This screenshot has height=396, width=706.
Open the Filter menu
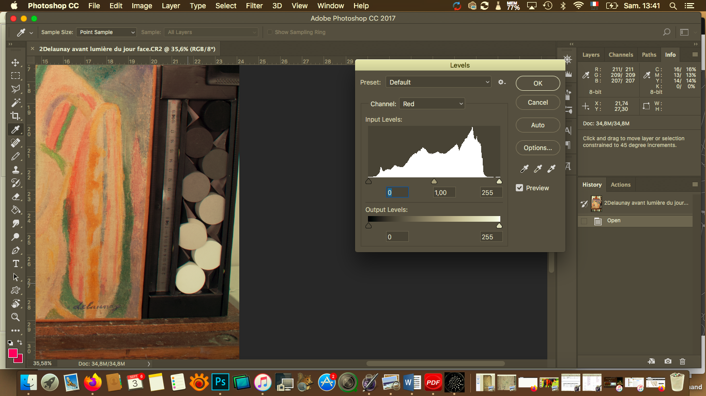coord(254,6)
